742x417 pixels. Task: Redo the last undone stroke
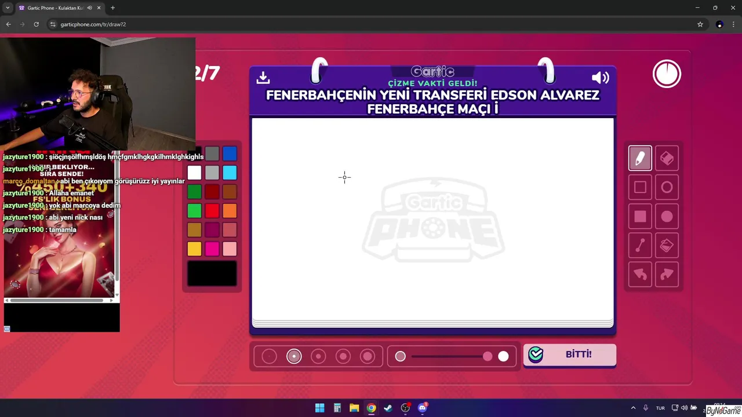click(667, 275)
